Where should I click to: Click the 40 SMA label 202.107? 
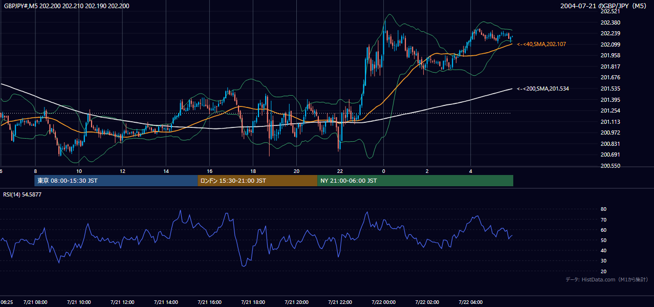click(541, 45)
